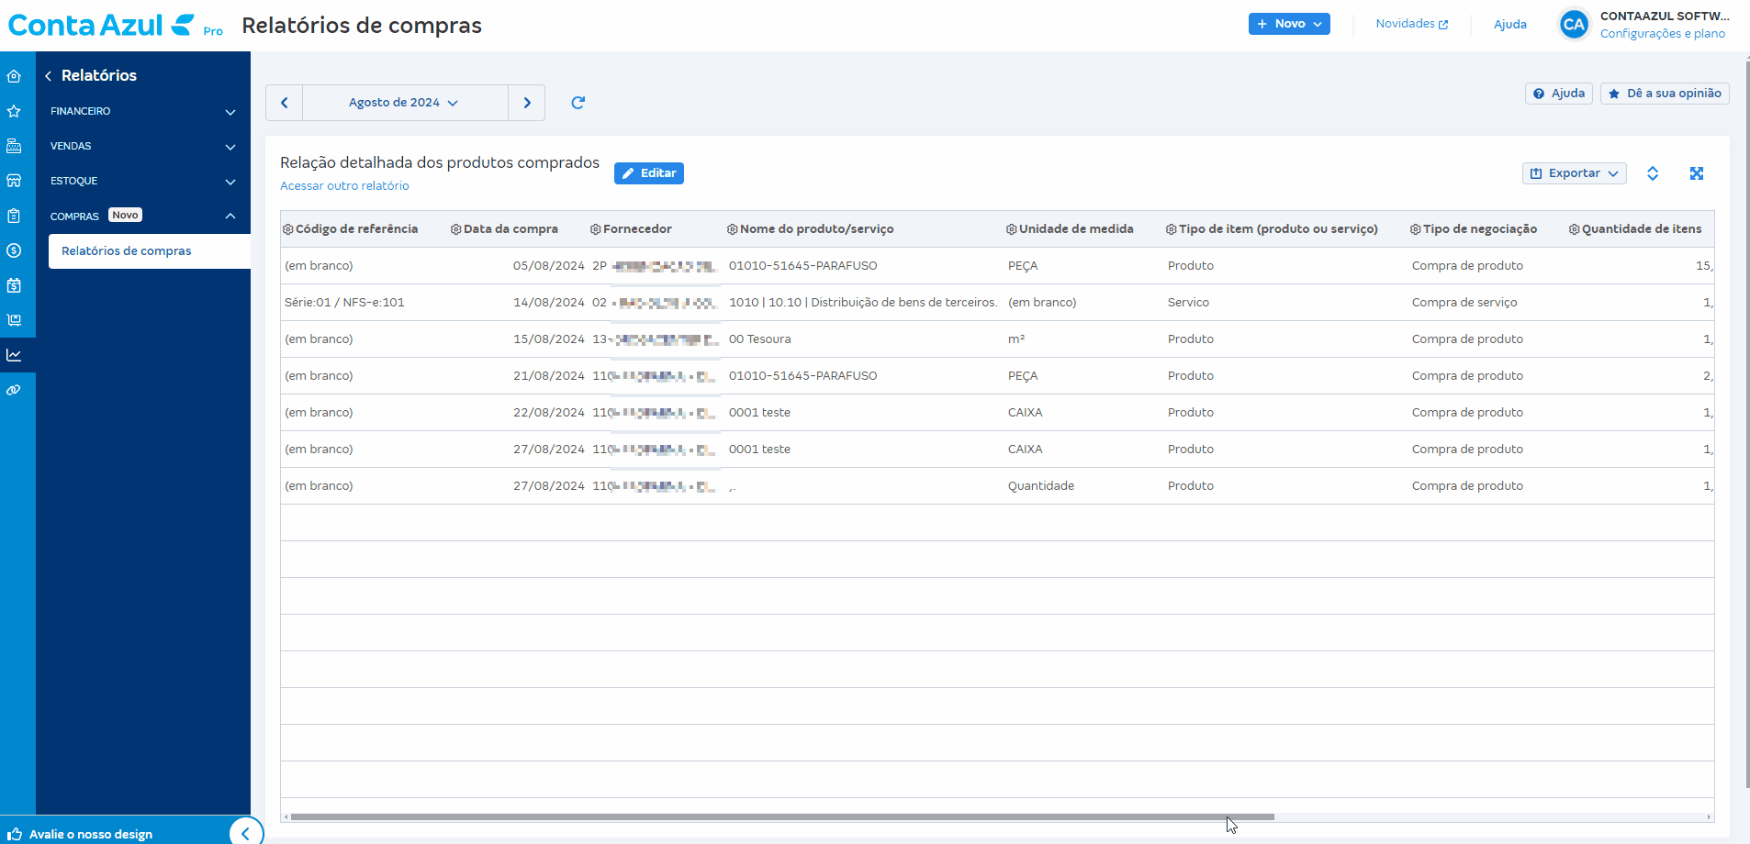Open the dollar coin finance icon

click(14, 250)
